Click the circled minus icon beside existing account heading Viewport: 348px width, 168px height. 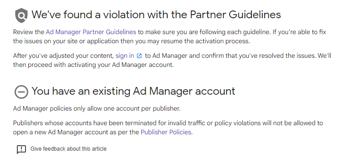[x=21, y=92]
